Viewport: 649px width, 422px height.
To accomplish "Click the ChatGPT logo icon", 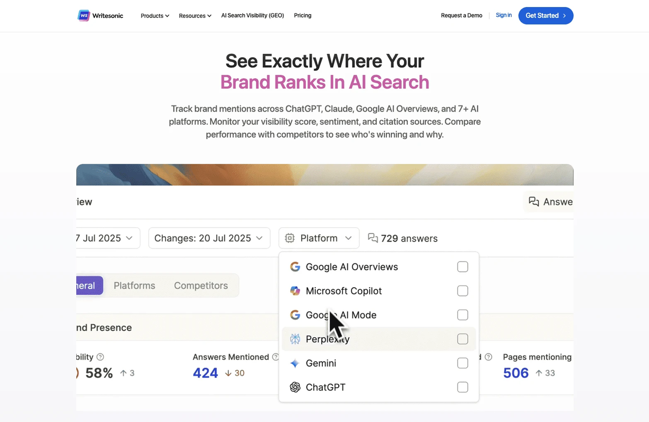I will [295, 387].
